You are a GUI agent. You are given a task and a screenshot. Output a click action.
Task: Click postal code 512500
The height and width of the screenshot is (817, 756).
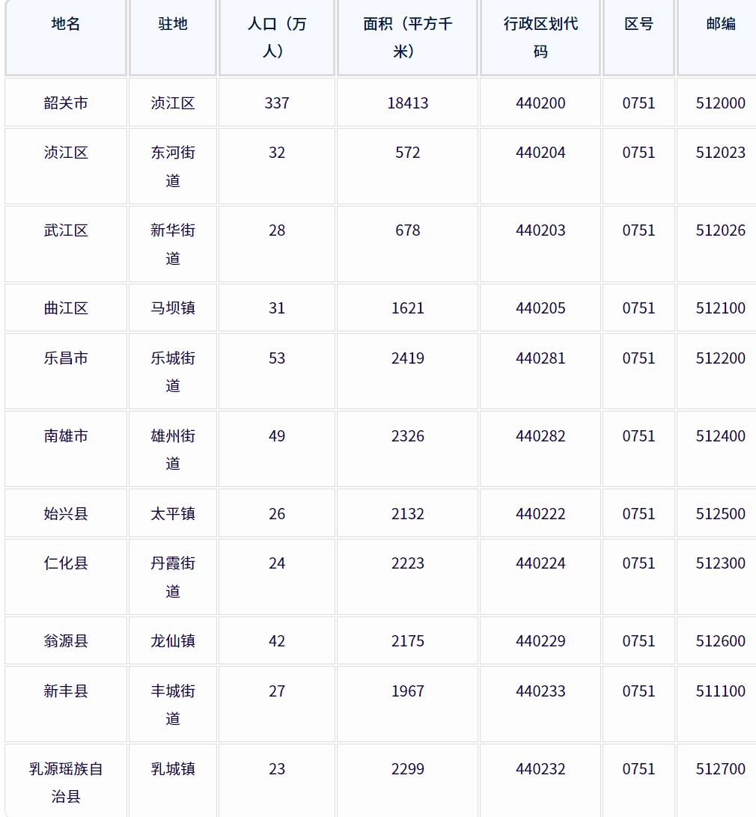click(721, 514)
